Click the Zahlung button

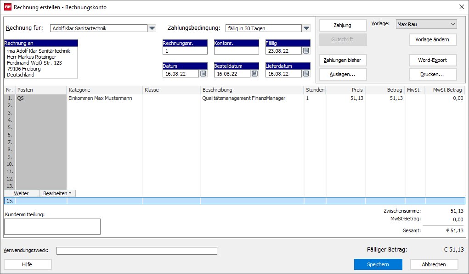(342, 25)
